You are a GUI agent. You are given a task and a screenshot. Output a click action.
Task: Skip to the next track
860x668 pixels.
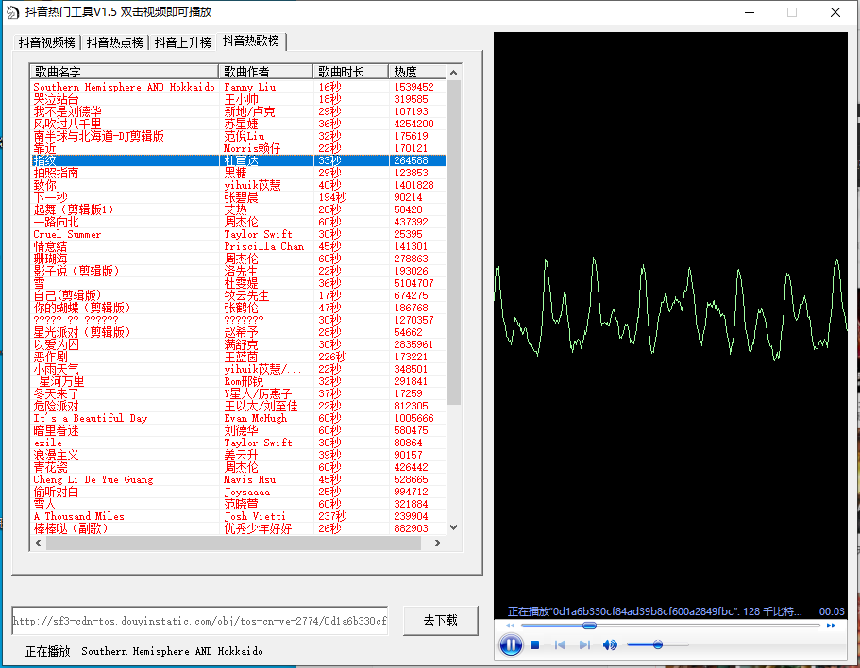(x=584, y=645)
